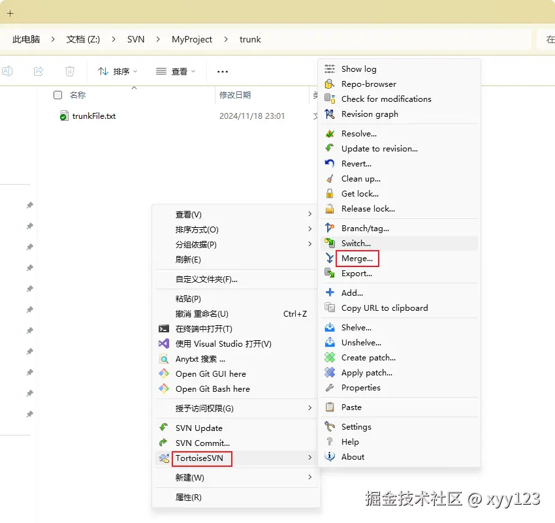Click the Open Git GUI here icon
555x523 pixels.
(x=163, y=373)
